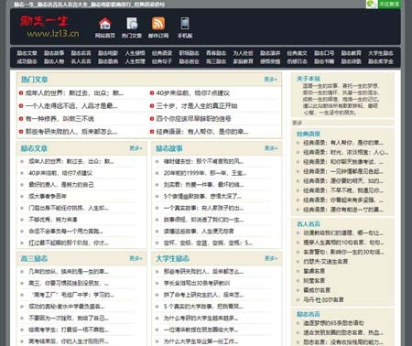Open story '读懂这些故事，人生便无烦恼'
Image resolution: width=412 pixels, height=346 pixels.
click(x=199, y=231)
